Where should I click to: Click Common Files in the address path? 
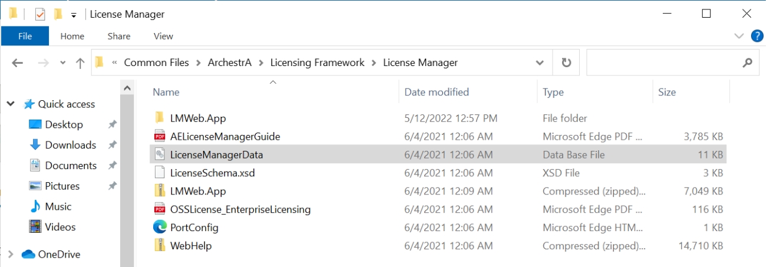point(157,62)
